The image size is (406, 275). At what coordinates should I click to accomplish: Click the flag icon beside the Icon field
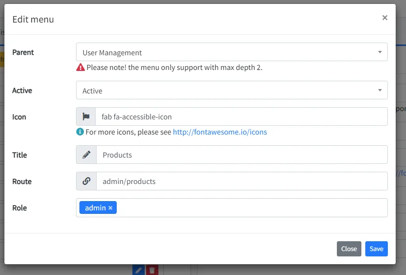[x=86, y=116]
